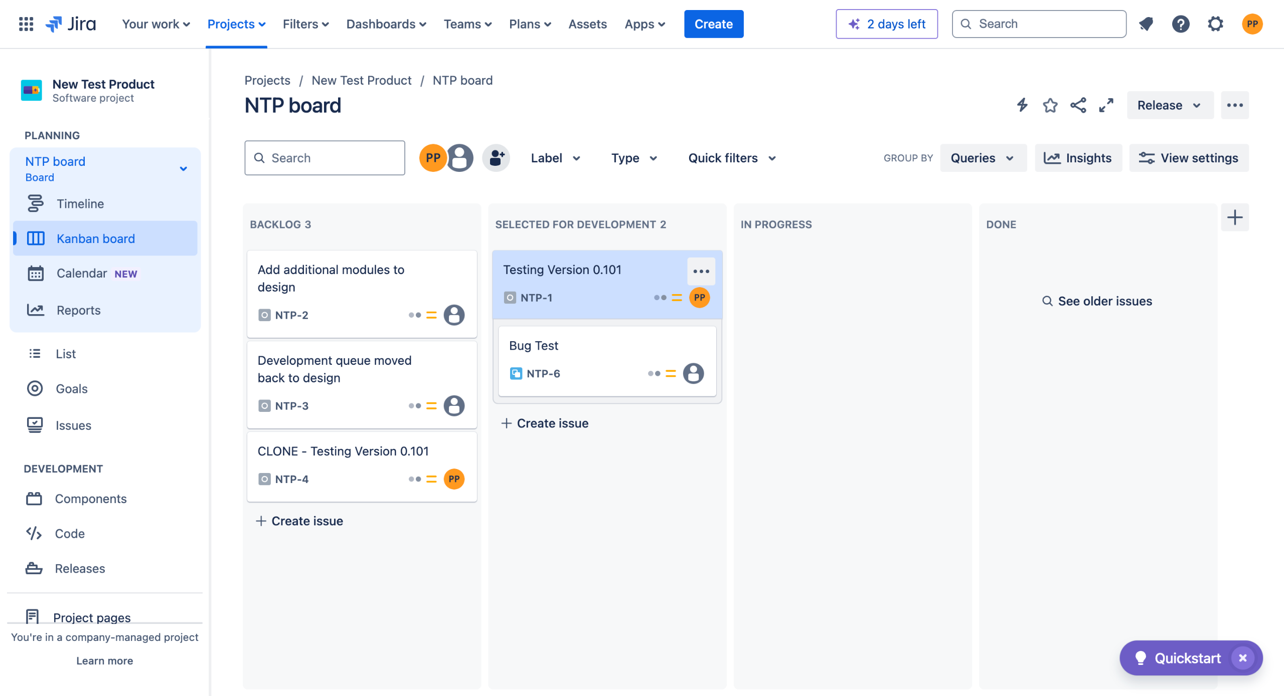Enter full screen with expand icon
This screenshot has height=696, width=1284.
coord(1106,105)
